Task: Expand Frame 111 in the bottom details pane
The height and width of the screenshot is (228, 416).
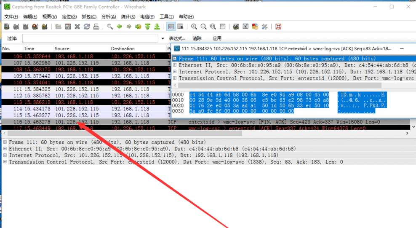Action: pyautogui.click(x=5, y=142)
